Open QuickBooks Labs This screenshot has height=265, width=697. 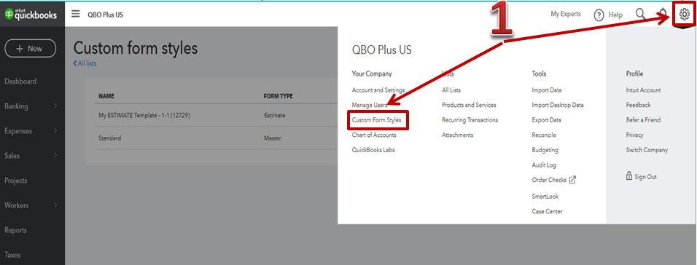tap(373, 150)
